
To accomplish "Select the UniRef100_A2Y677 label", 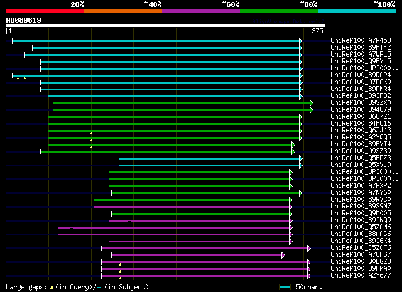I will tap(361, 276).
